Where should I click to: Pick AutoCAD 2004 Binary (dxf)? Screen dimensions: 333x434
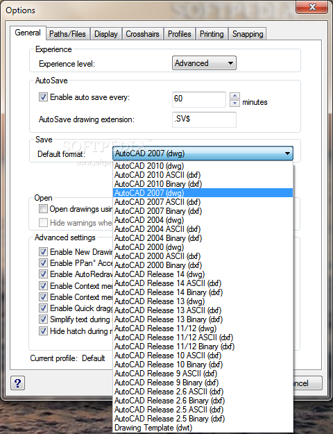click(203, 238)
